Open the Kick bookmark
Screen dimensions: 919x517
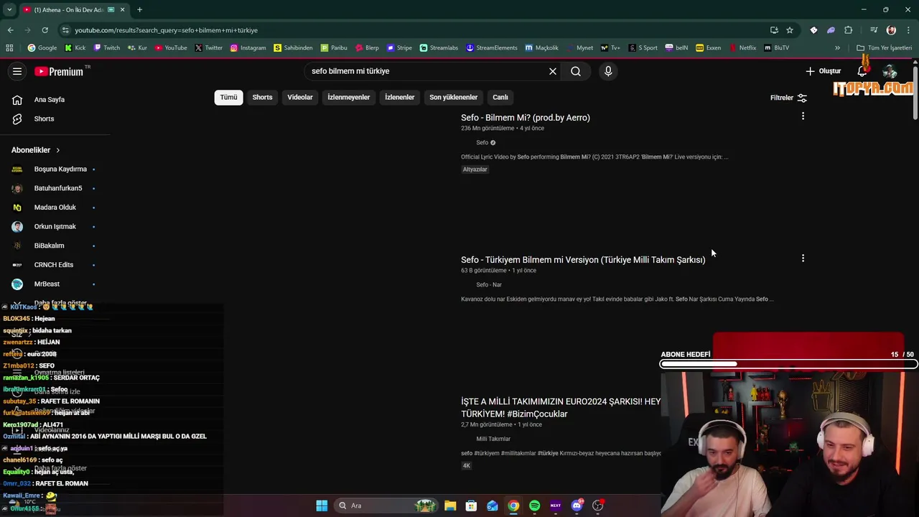75,47
